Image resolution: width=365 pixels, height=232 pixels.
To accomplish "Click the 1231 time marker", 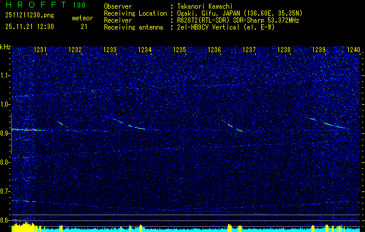I will [x=40, y=50].
